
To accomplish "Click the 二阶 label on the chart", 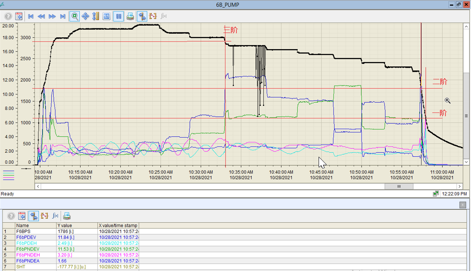I will pyautogui.click(x=440, y=81).
